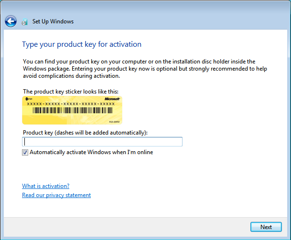Image resolution: width=291 pixels, height=240 pixels.
Task: Click the Next button
Action: click(266, 227)
